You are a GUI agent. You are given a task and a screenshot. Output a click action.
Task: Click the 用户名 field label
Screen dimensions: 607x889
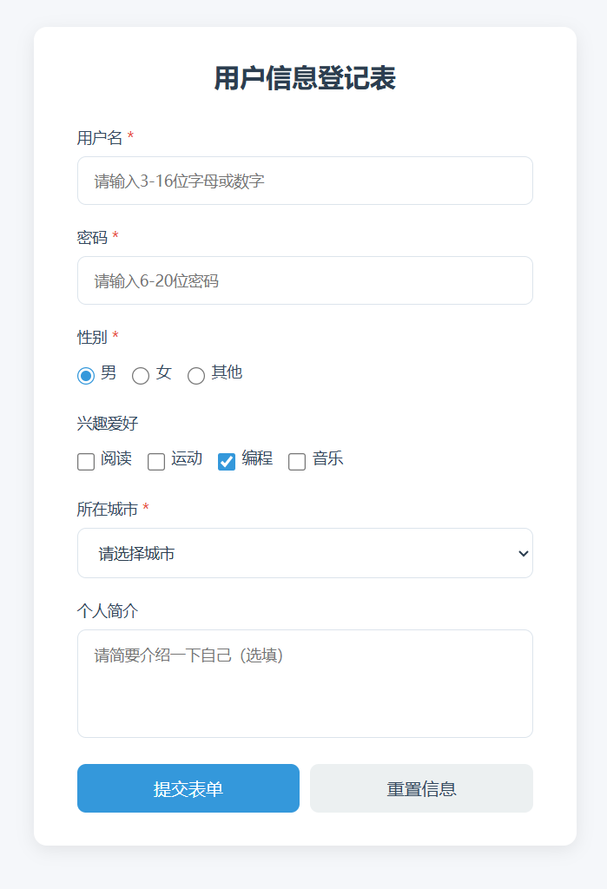(100, 137)
